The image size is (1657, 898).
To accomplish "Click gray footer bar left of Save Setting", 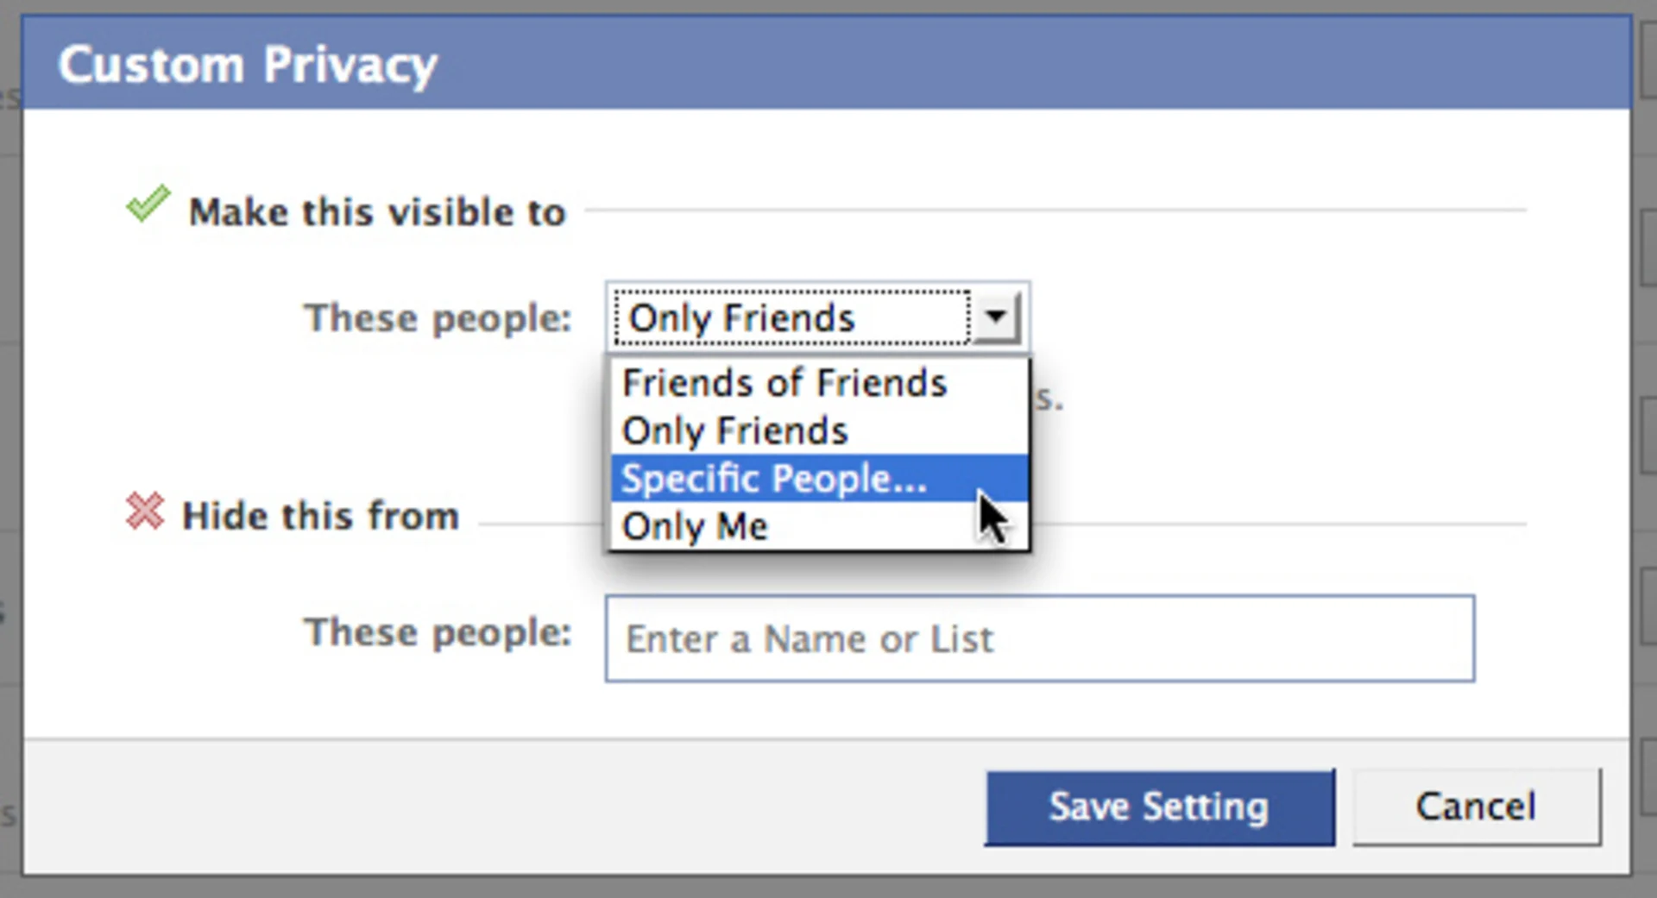I will (x=501, y=807).
